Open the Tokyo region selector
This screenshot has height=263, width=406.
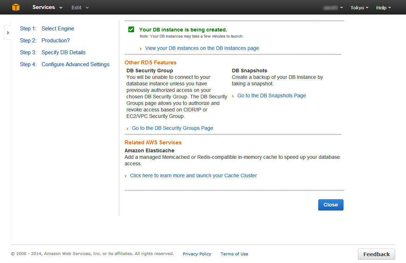tap(359, 8)
